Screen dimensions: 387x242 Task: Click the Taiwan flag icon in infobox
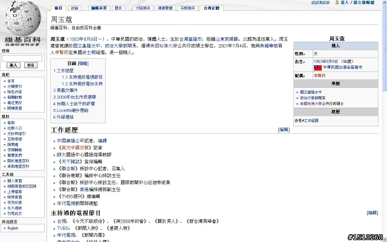(x=317, y=67)
